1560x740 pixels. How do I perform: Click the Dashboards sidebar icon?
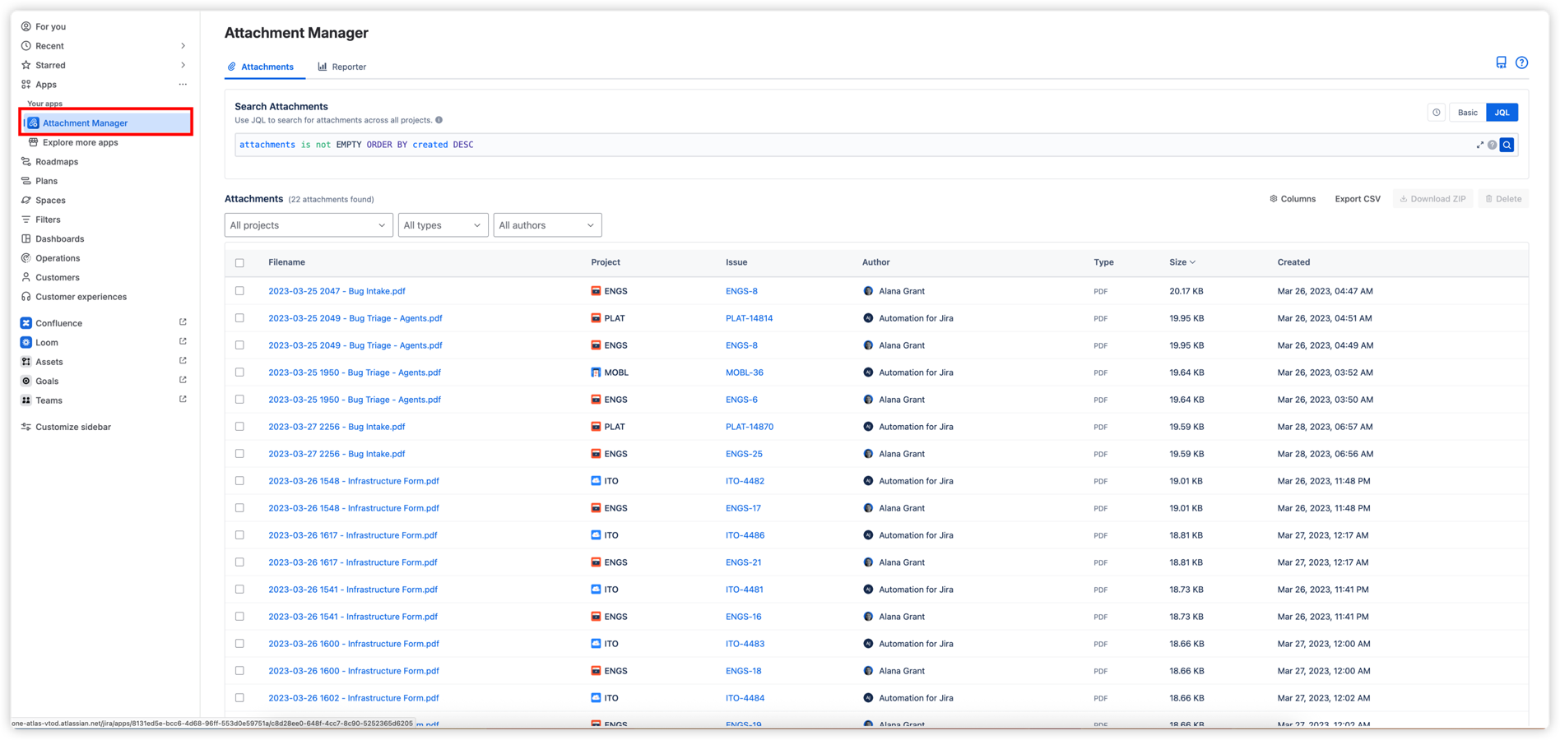26,238
